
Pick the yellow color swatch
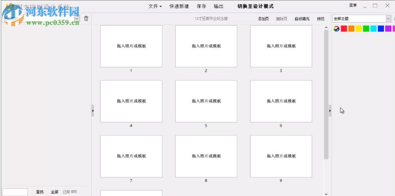[x=359, y=29]
